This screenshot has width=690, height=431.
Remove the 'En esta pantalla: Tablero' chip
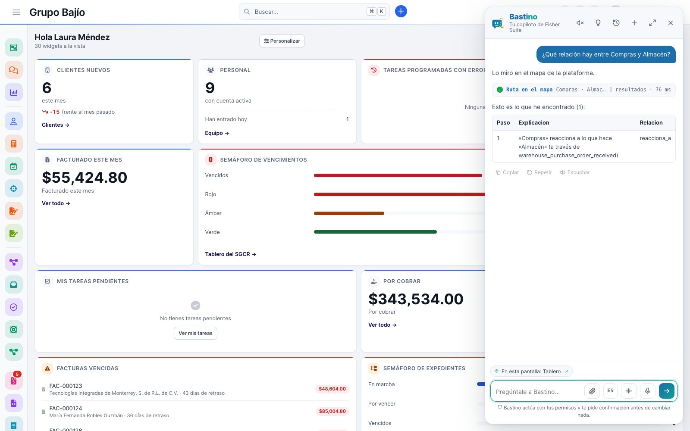(x=567, y=371)
